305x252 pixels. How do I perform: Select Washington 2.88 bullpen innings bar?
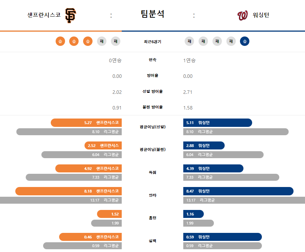pyautogui.click(x=204, y=146)
